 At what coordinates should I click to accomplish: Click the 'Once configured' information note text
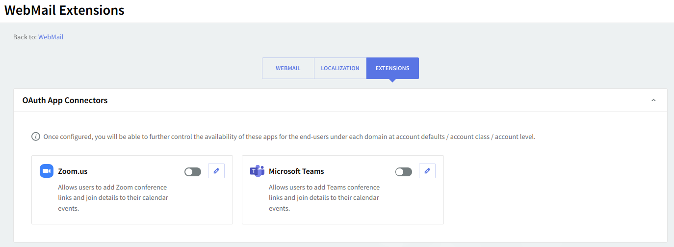click(x=289, y=137)
